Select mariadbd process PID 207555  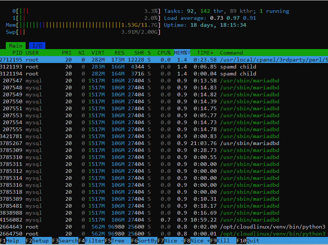164,129
